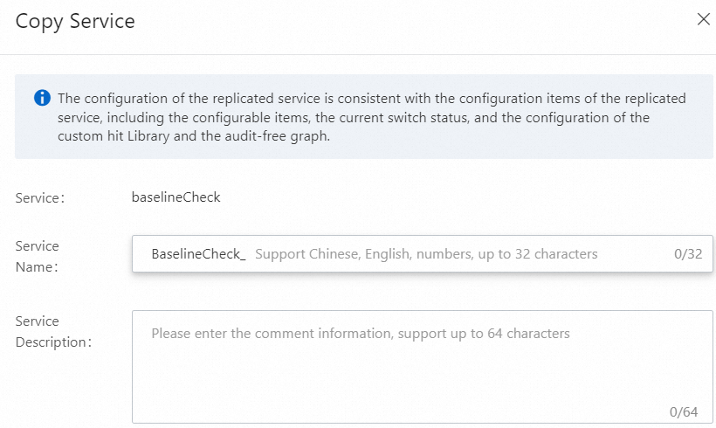The image size is (716, 428).
Task: Close the Copy Service dialog
Action: pyautogui.click(x=703, y=19)
